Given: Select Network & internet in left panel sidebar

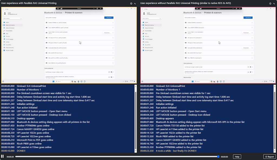Looking at the screenshot, I should coord(10,28).
